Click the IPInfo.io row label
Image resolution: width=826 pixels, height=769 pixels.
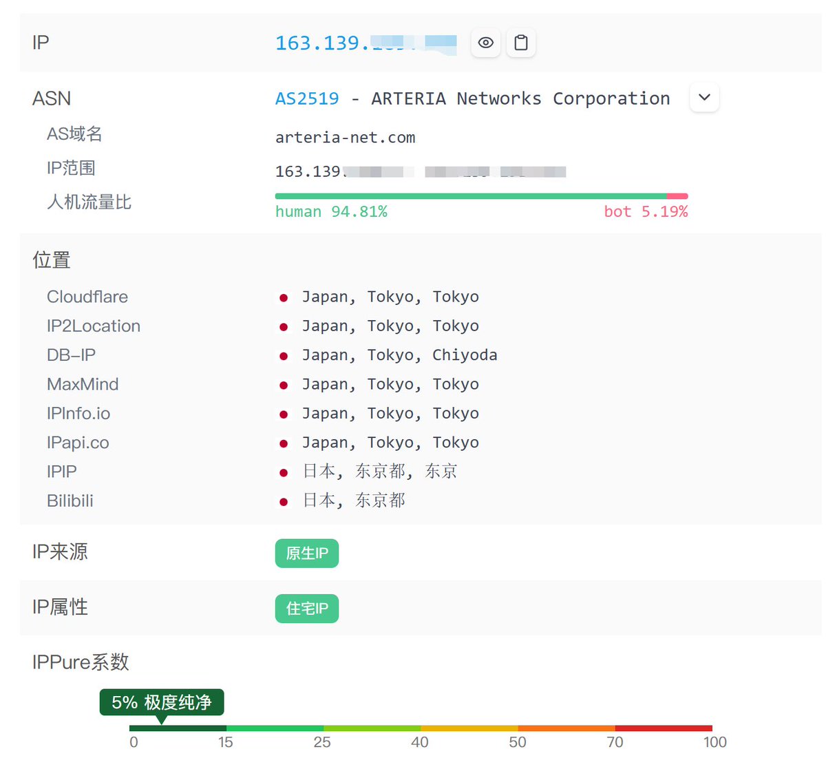click(78, 413)
